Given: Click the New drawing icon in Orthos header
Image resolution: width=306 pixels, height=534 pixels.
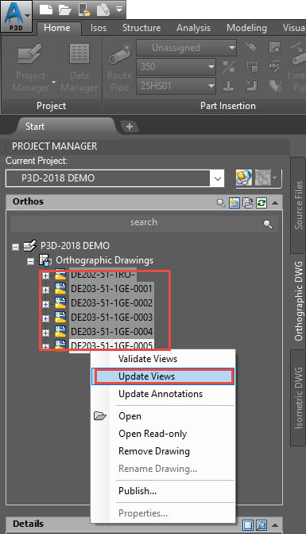Looking at the screenshot, I should pos(234,203).
